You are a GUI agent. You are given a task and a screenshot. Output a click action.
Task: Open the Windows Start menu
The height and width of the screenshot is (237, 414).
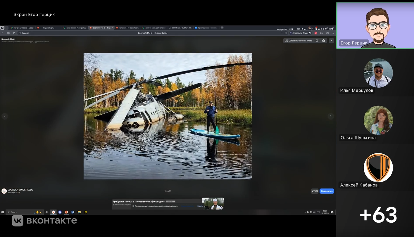[x=3, y=212]
